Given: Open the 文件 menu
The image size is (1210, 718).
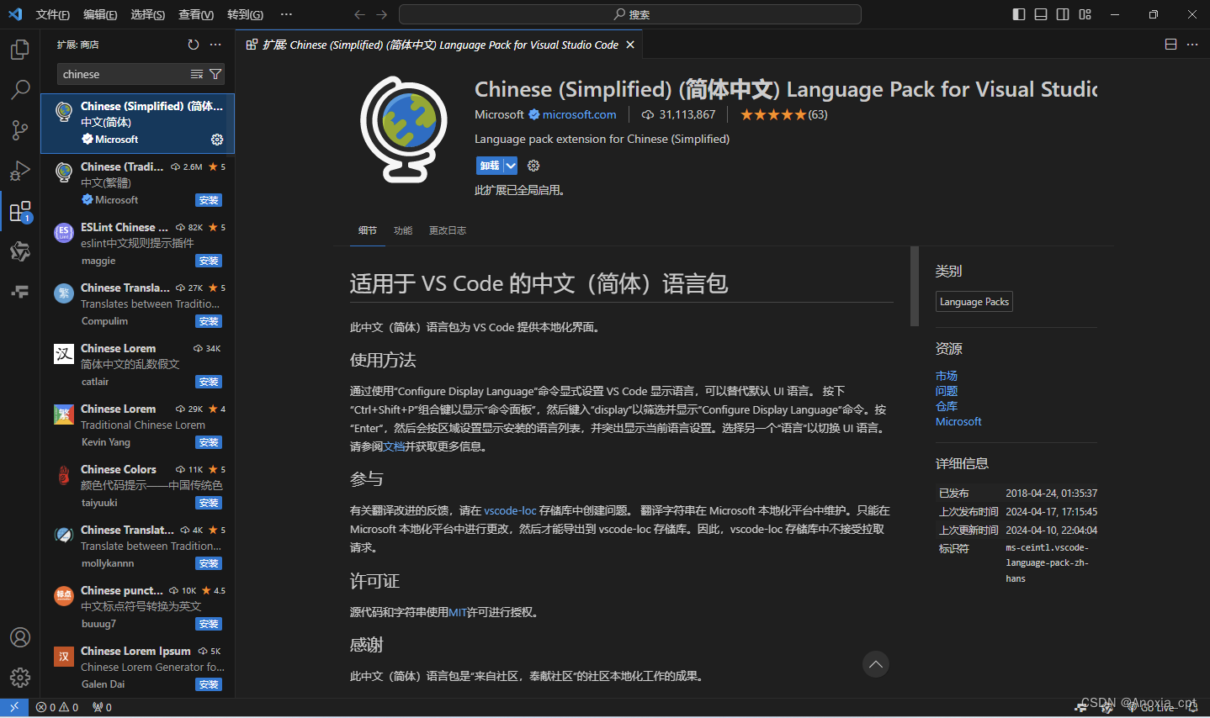Looking at the screenshot, I should [53, 13].
